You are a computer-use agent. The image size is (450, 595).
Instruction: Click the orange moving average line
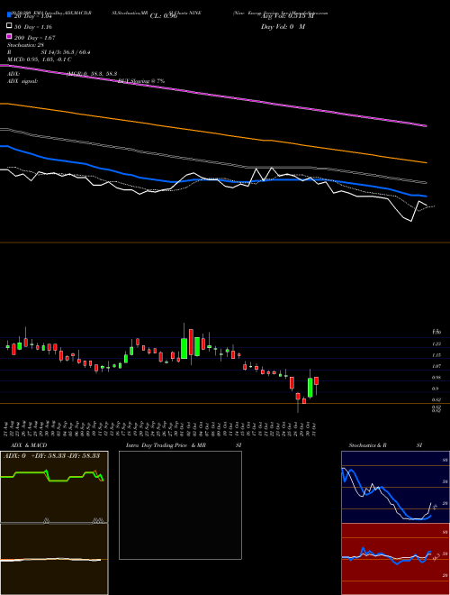pos(213,132)
